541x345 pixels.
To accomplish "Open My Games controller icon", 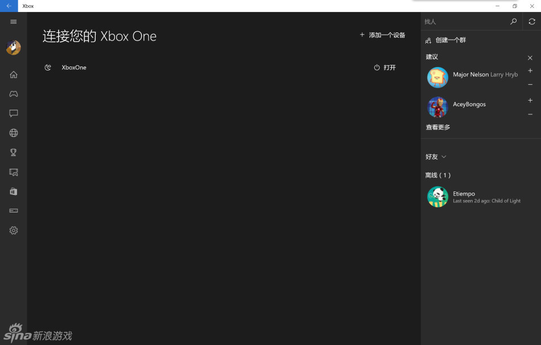I will pyautogui.click(x=14, y=94).
